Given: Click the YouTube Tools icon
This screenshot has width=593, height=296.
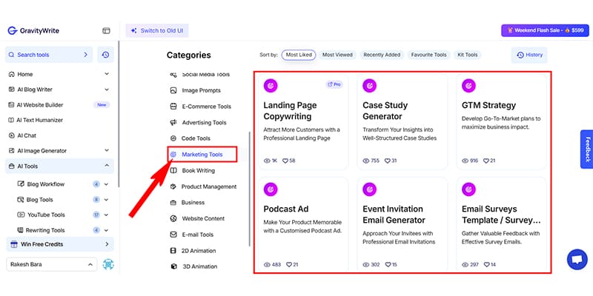Looking at the screenshot, I should (21, 215).
